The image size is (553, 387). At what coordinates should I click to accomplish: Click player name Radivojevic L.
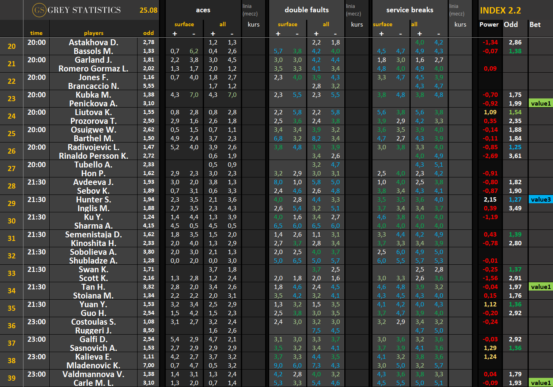[93, 147]
